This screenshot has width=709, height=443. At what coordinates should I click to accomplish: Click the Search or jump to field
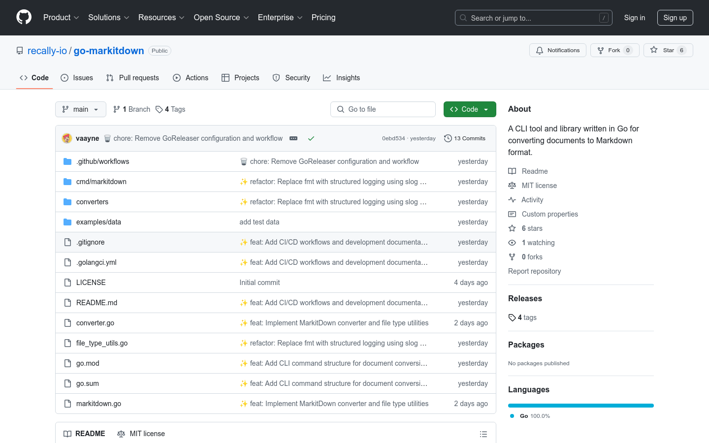(534, 18)
